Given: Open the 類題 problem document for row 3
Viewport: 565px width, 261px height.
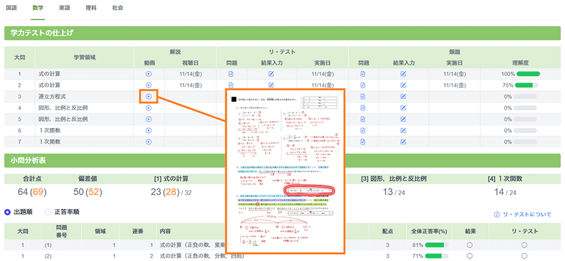Looking at the screenshot, I should coord(363,97).
